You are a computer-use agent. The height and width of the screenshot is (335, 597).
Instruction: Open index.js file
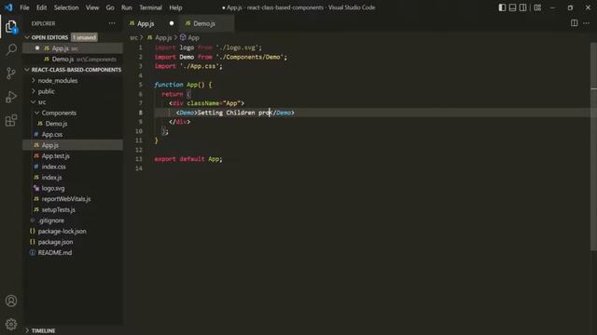[x=52, y=178]
